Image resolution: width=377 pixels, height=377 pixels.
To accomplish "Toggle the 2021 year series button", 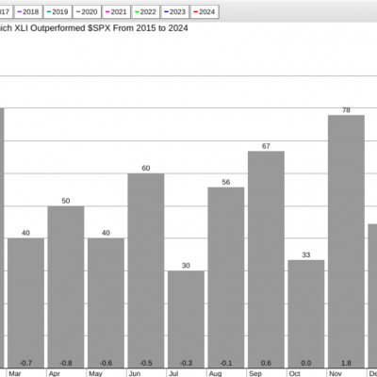I will pyautogui.click(x=116, y=12).
